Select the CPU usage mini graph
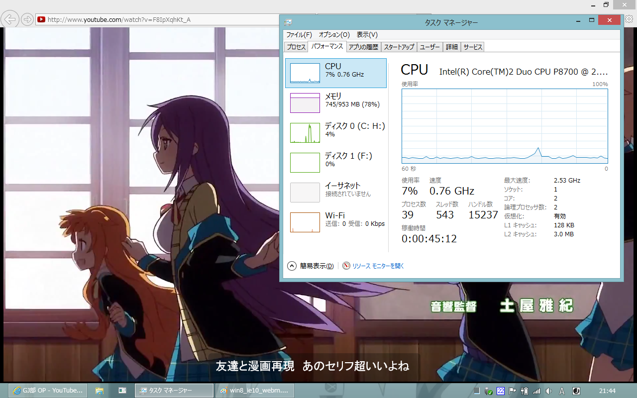 tap(305, 73)
